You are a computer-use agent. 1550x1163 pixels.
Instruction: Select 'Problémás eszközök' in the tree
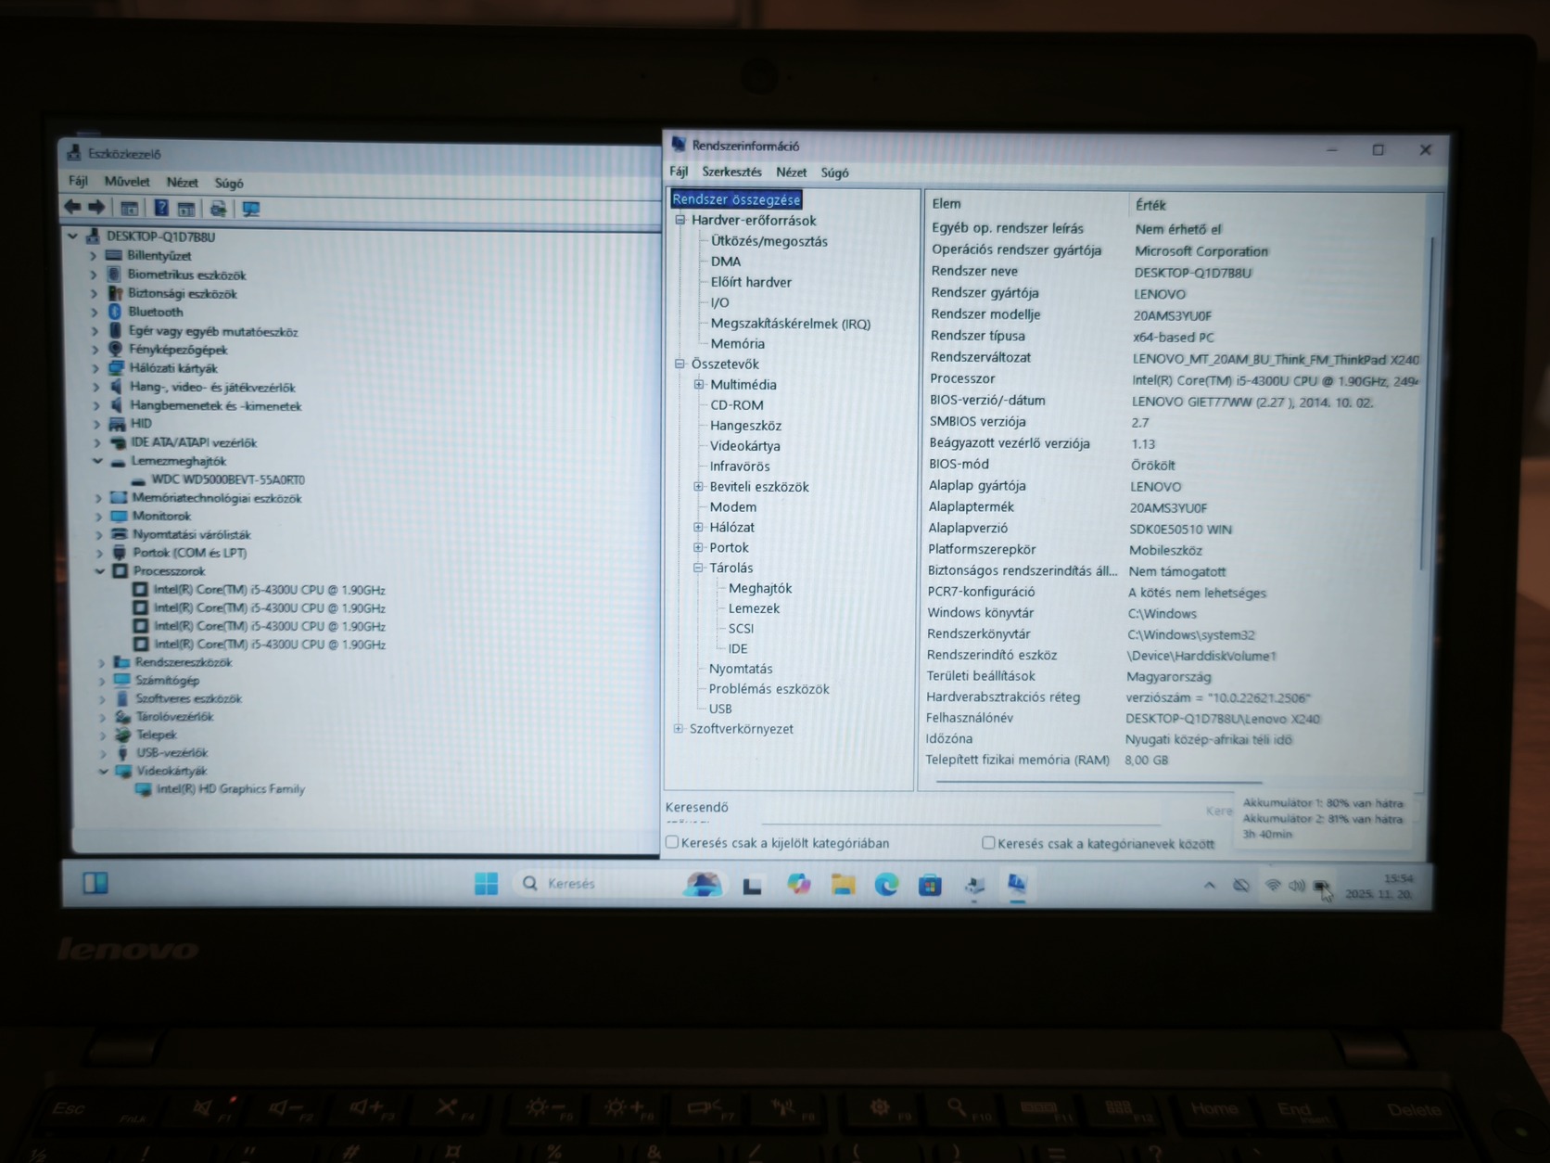tap(769, 689)
